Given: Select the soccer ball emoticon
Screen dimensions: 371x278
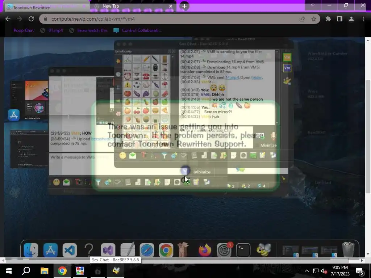Looking at the screenshot, I should coord(137,85).
